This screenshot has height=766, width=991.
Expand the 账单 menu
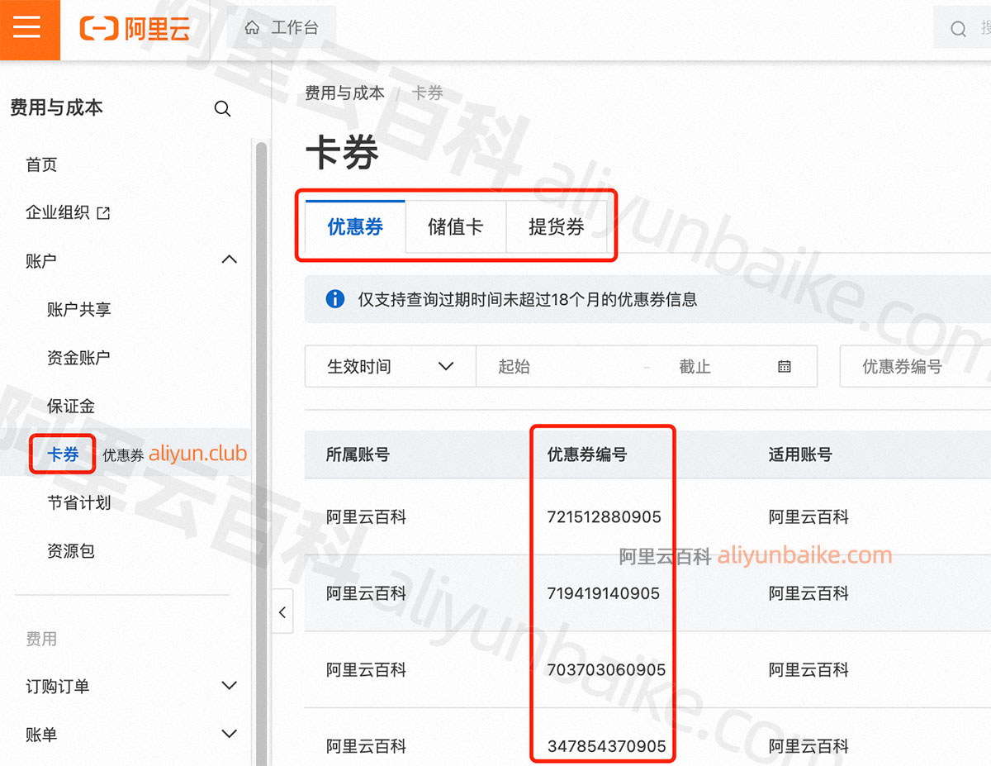(230, 734)
